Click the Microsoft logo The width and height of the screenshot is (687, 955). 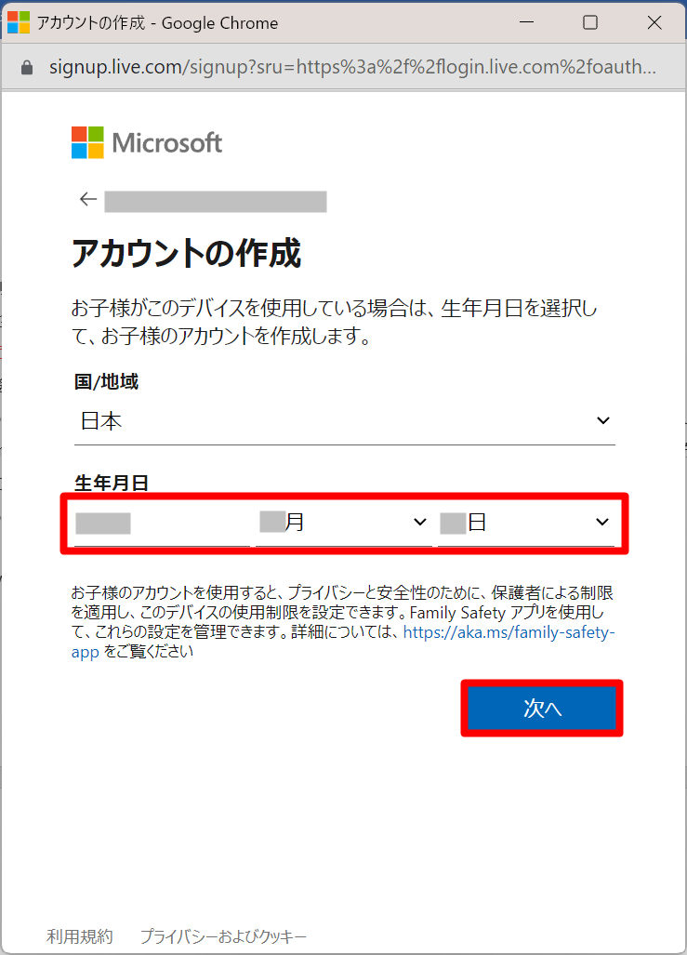147,142
